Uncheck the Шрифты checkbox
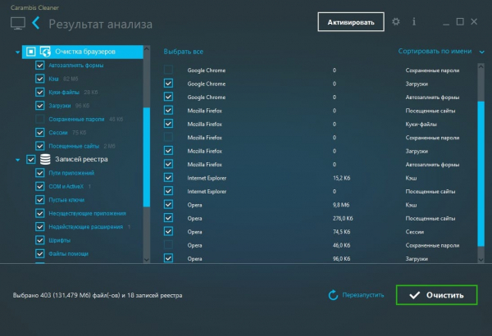492x336 pixels. click(x=40, y=240)
